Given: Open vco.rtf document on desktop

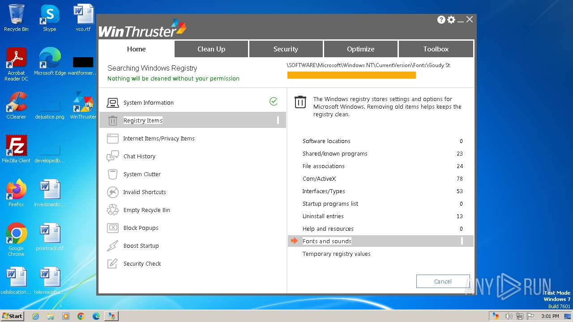Looking at the screenshot, I should click(x=83, y=18).
